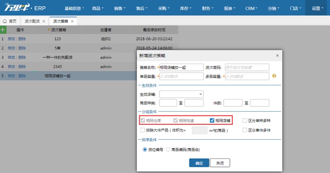
Task: Click the 波次简码 input field
Action: [247, 68]
